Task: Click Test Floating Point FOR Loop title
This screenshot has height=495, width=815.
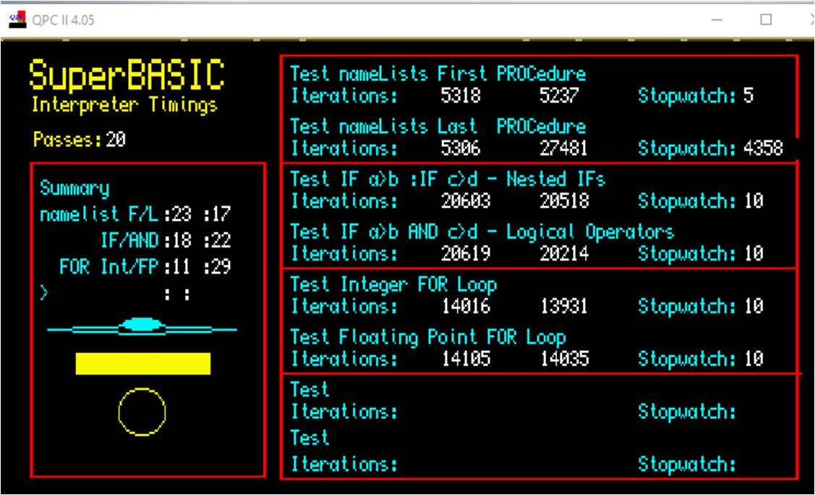Action: (428, 337)
